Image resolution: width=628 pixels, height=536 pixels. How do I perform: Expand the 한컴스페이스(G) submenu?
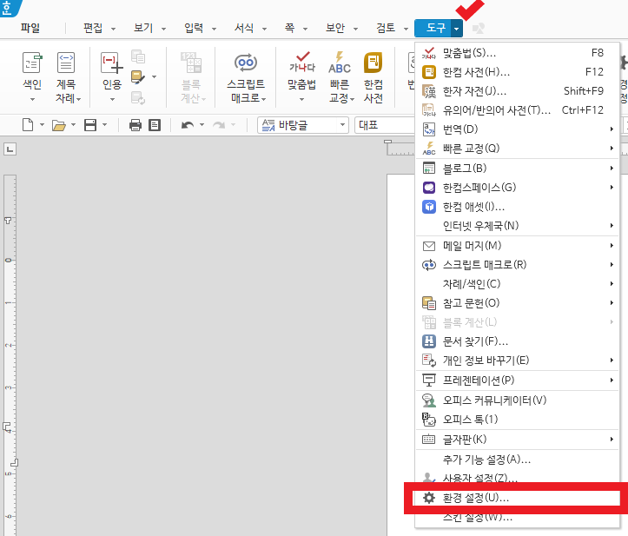(x=517, y=188)
